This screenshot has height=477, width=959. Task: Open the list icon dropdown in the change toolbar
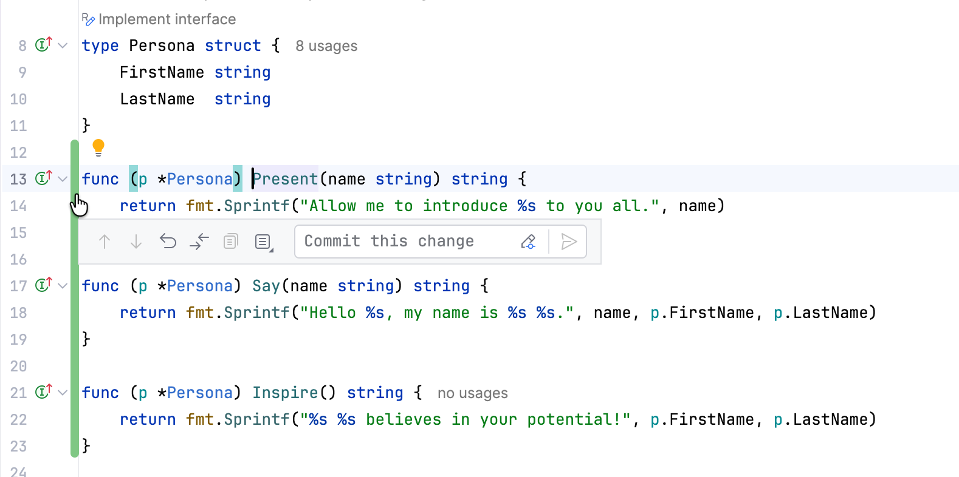264,242
